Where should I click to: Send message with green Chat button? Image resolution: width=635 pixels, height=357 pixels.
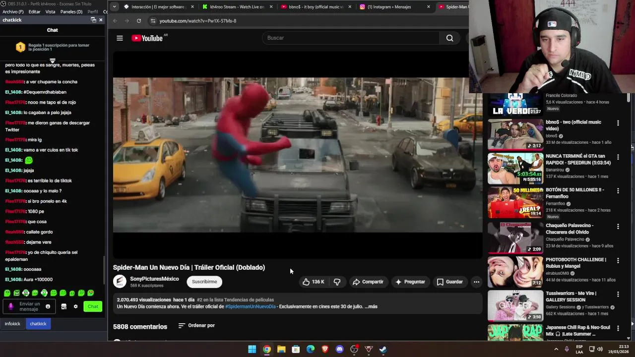(x=93, y=306)
